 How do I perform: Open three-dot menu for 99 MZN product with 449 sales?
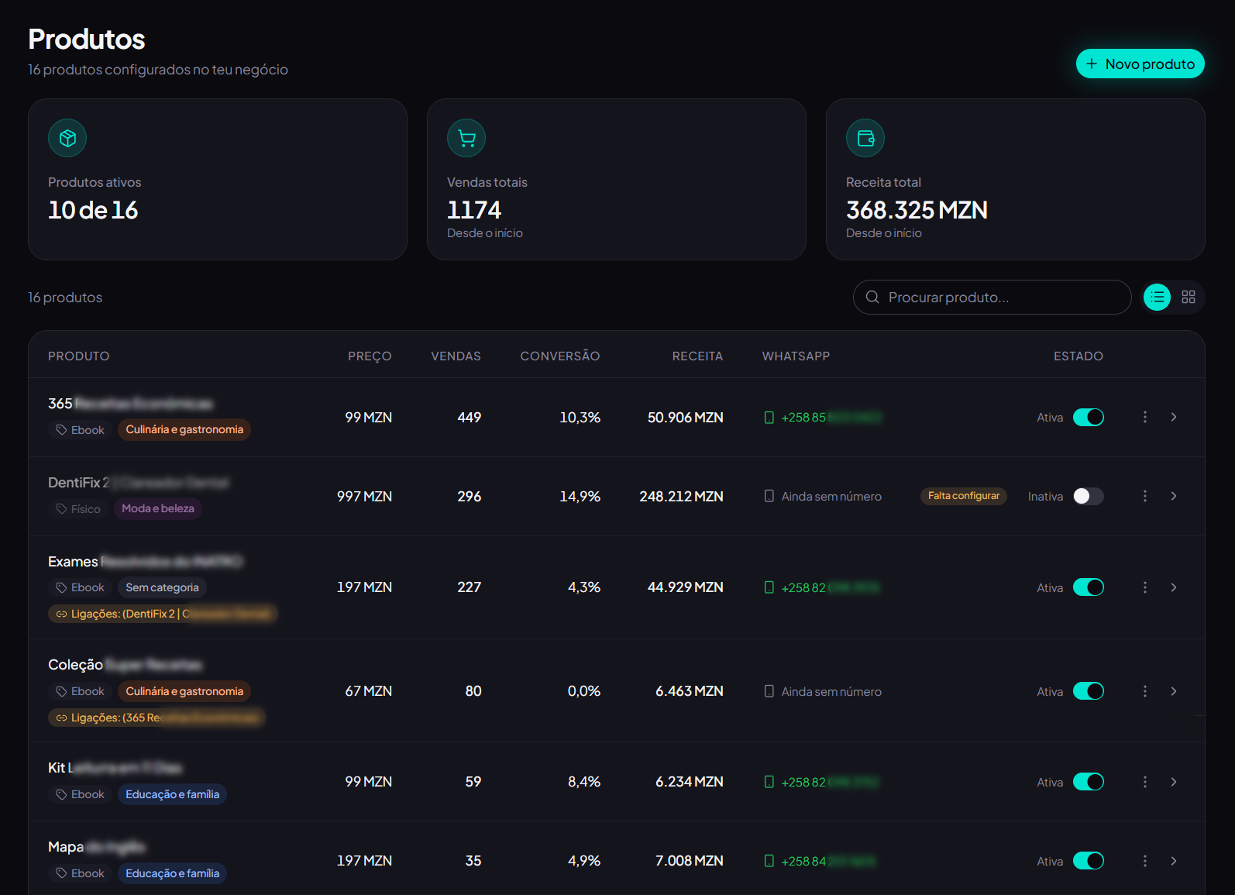[x=1145, y=417]
